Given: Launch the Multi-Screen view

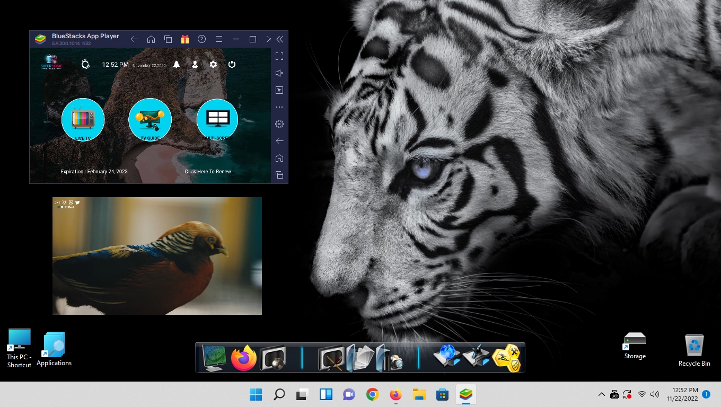Looking at the screenshot, I should tap(217, 120).
